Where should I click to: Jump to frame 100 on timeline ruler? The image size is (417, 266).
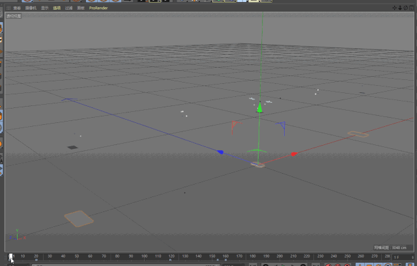[144, 256]
